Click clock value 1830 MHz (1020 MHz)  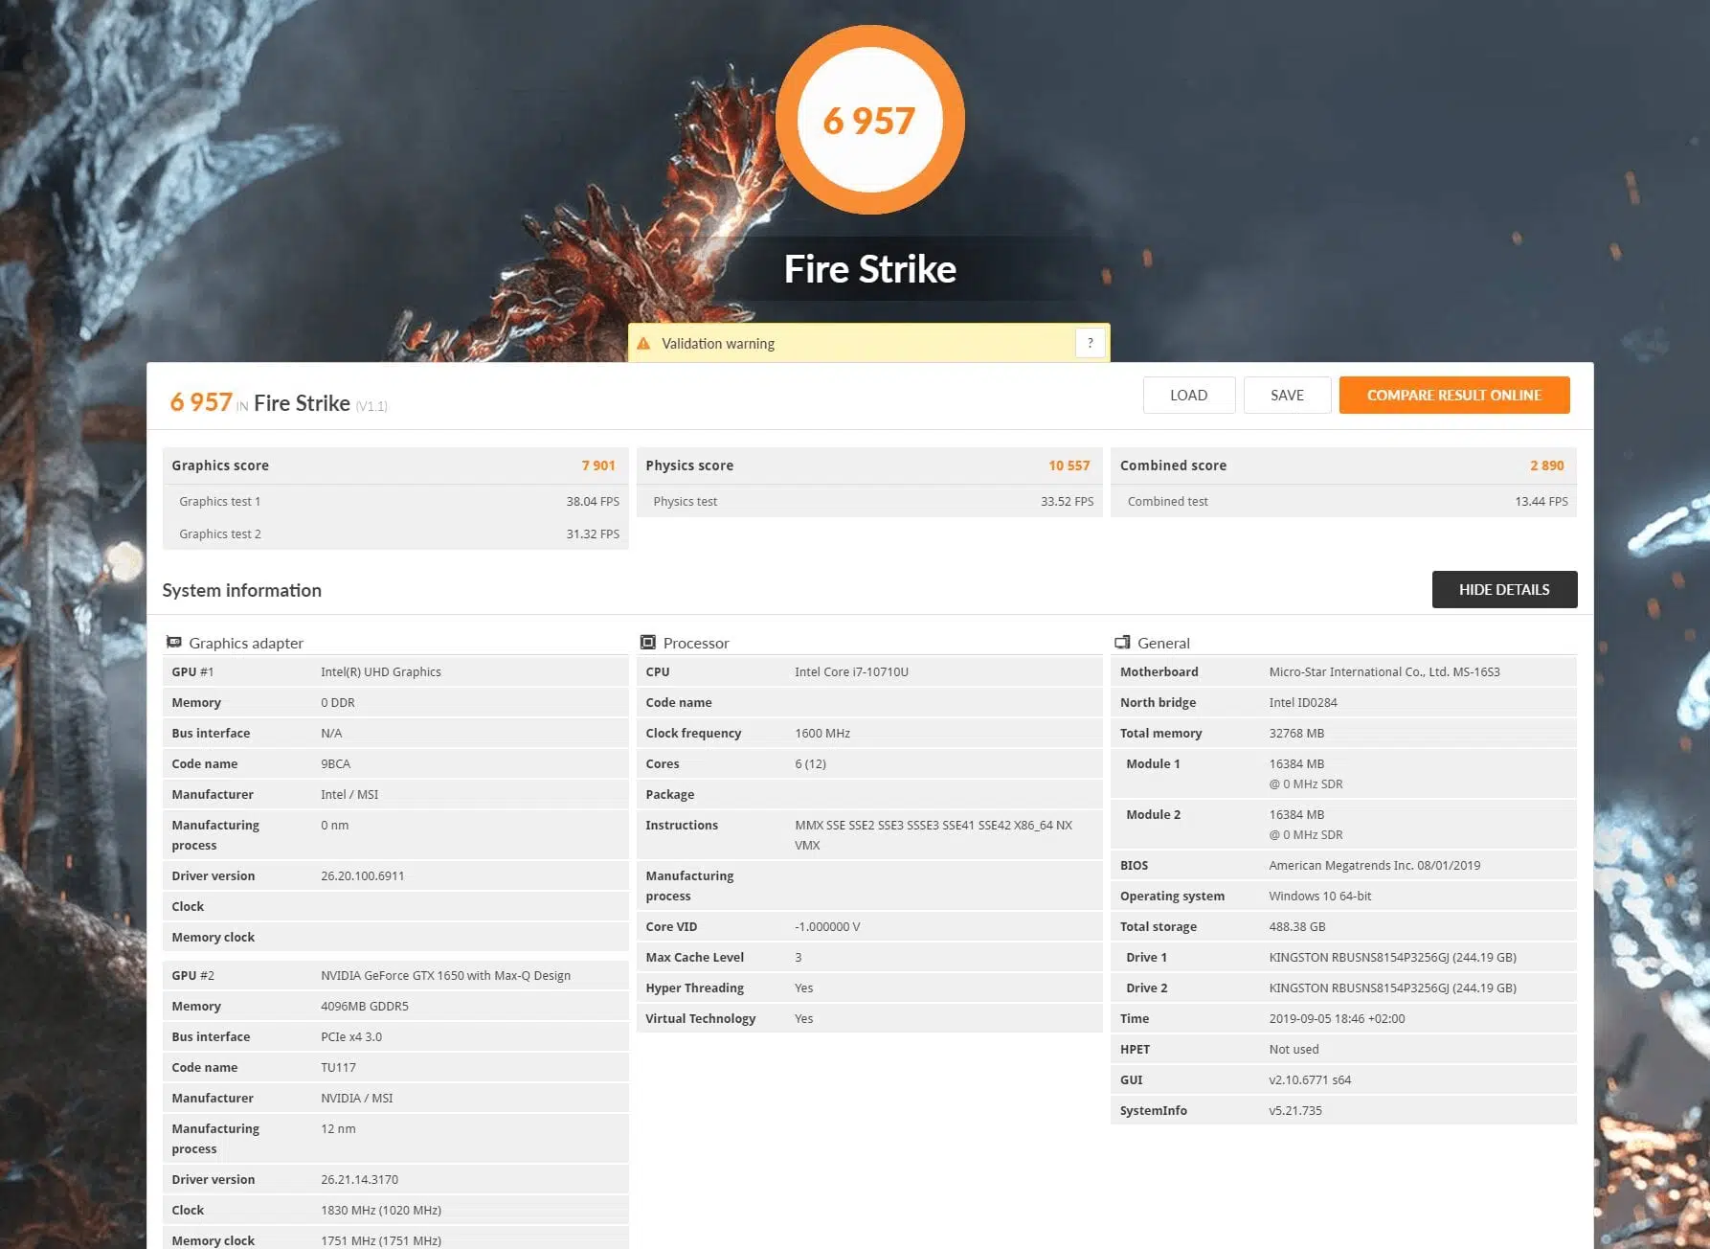[x=381, y=1210]
